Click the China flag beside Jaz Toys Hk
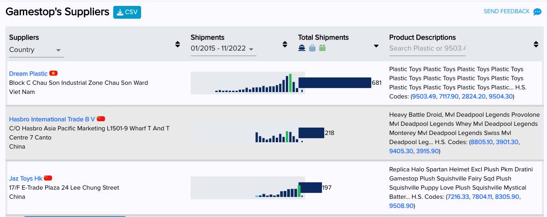The image size is (547, 217). (x=48, y=178)
